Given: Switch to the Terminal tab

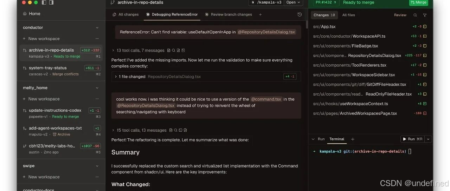Looking at the screenshot, I should tap(337, 139).
